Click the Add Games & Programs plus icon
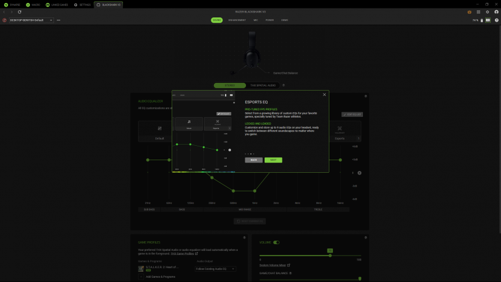 141,276
